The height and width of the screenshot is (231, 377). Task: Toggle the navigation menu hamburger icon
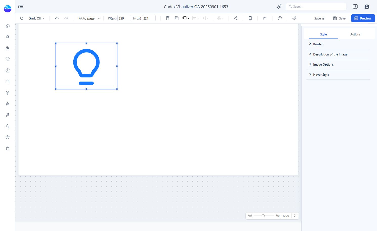coord(21,7)
